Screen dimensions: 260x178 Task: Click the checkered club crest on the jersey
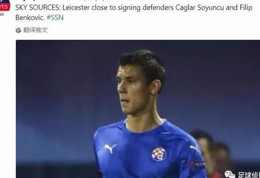159,154
